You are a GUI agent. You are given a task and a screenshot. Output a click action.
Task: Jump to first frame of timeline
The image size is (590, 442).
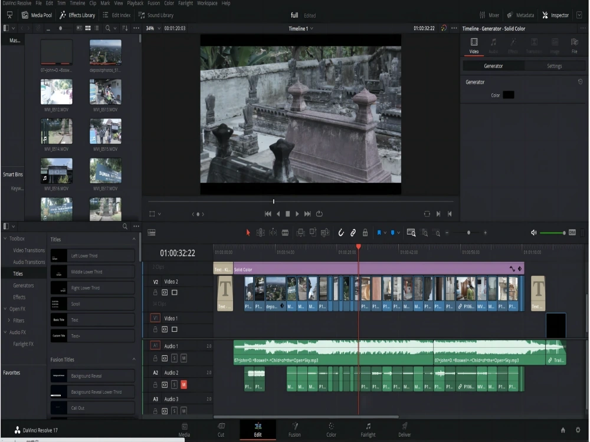(x=268, y=214)
